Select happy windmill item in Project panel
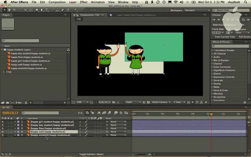This screenshot has height=157, width=251. coord(29,68)
